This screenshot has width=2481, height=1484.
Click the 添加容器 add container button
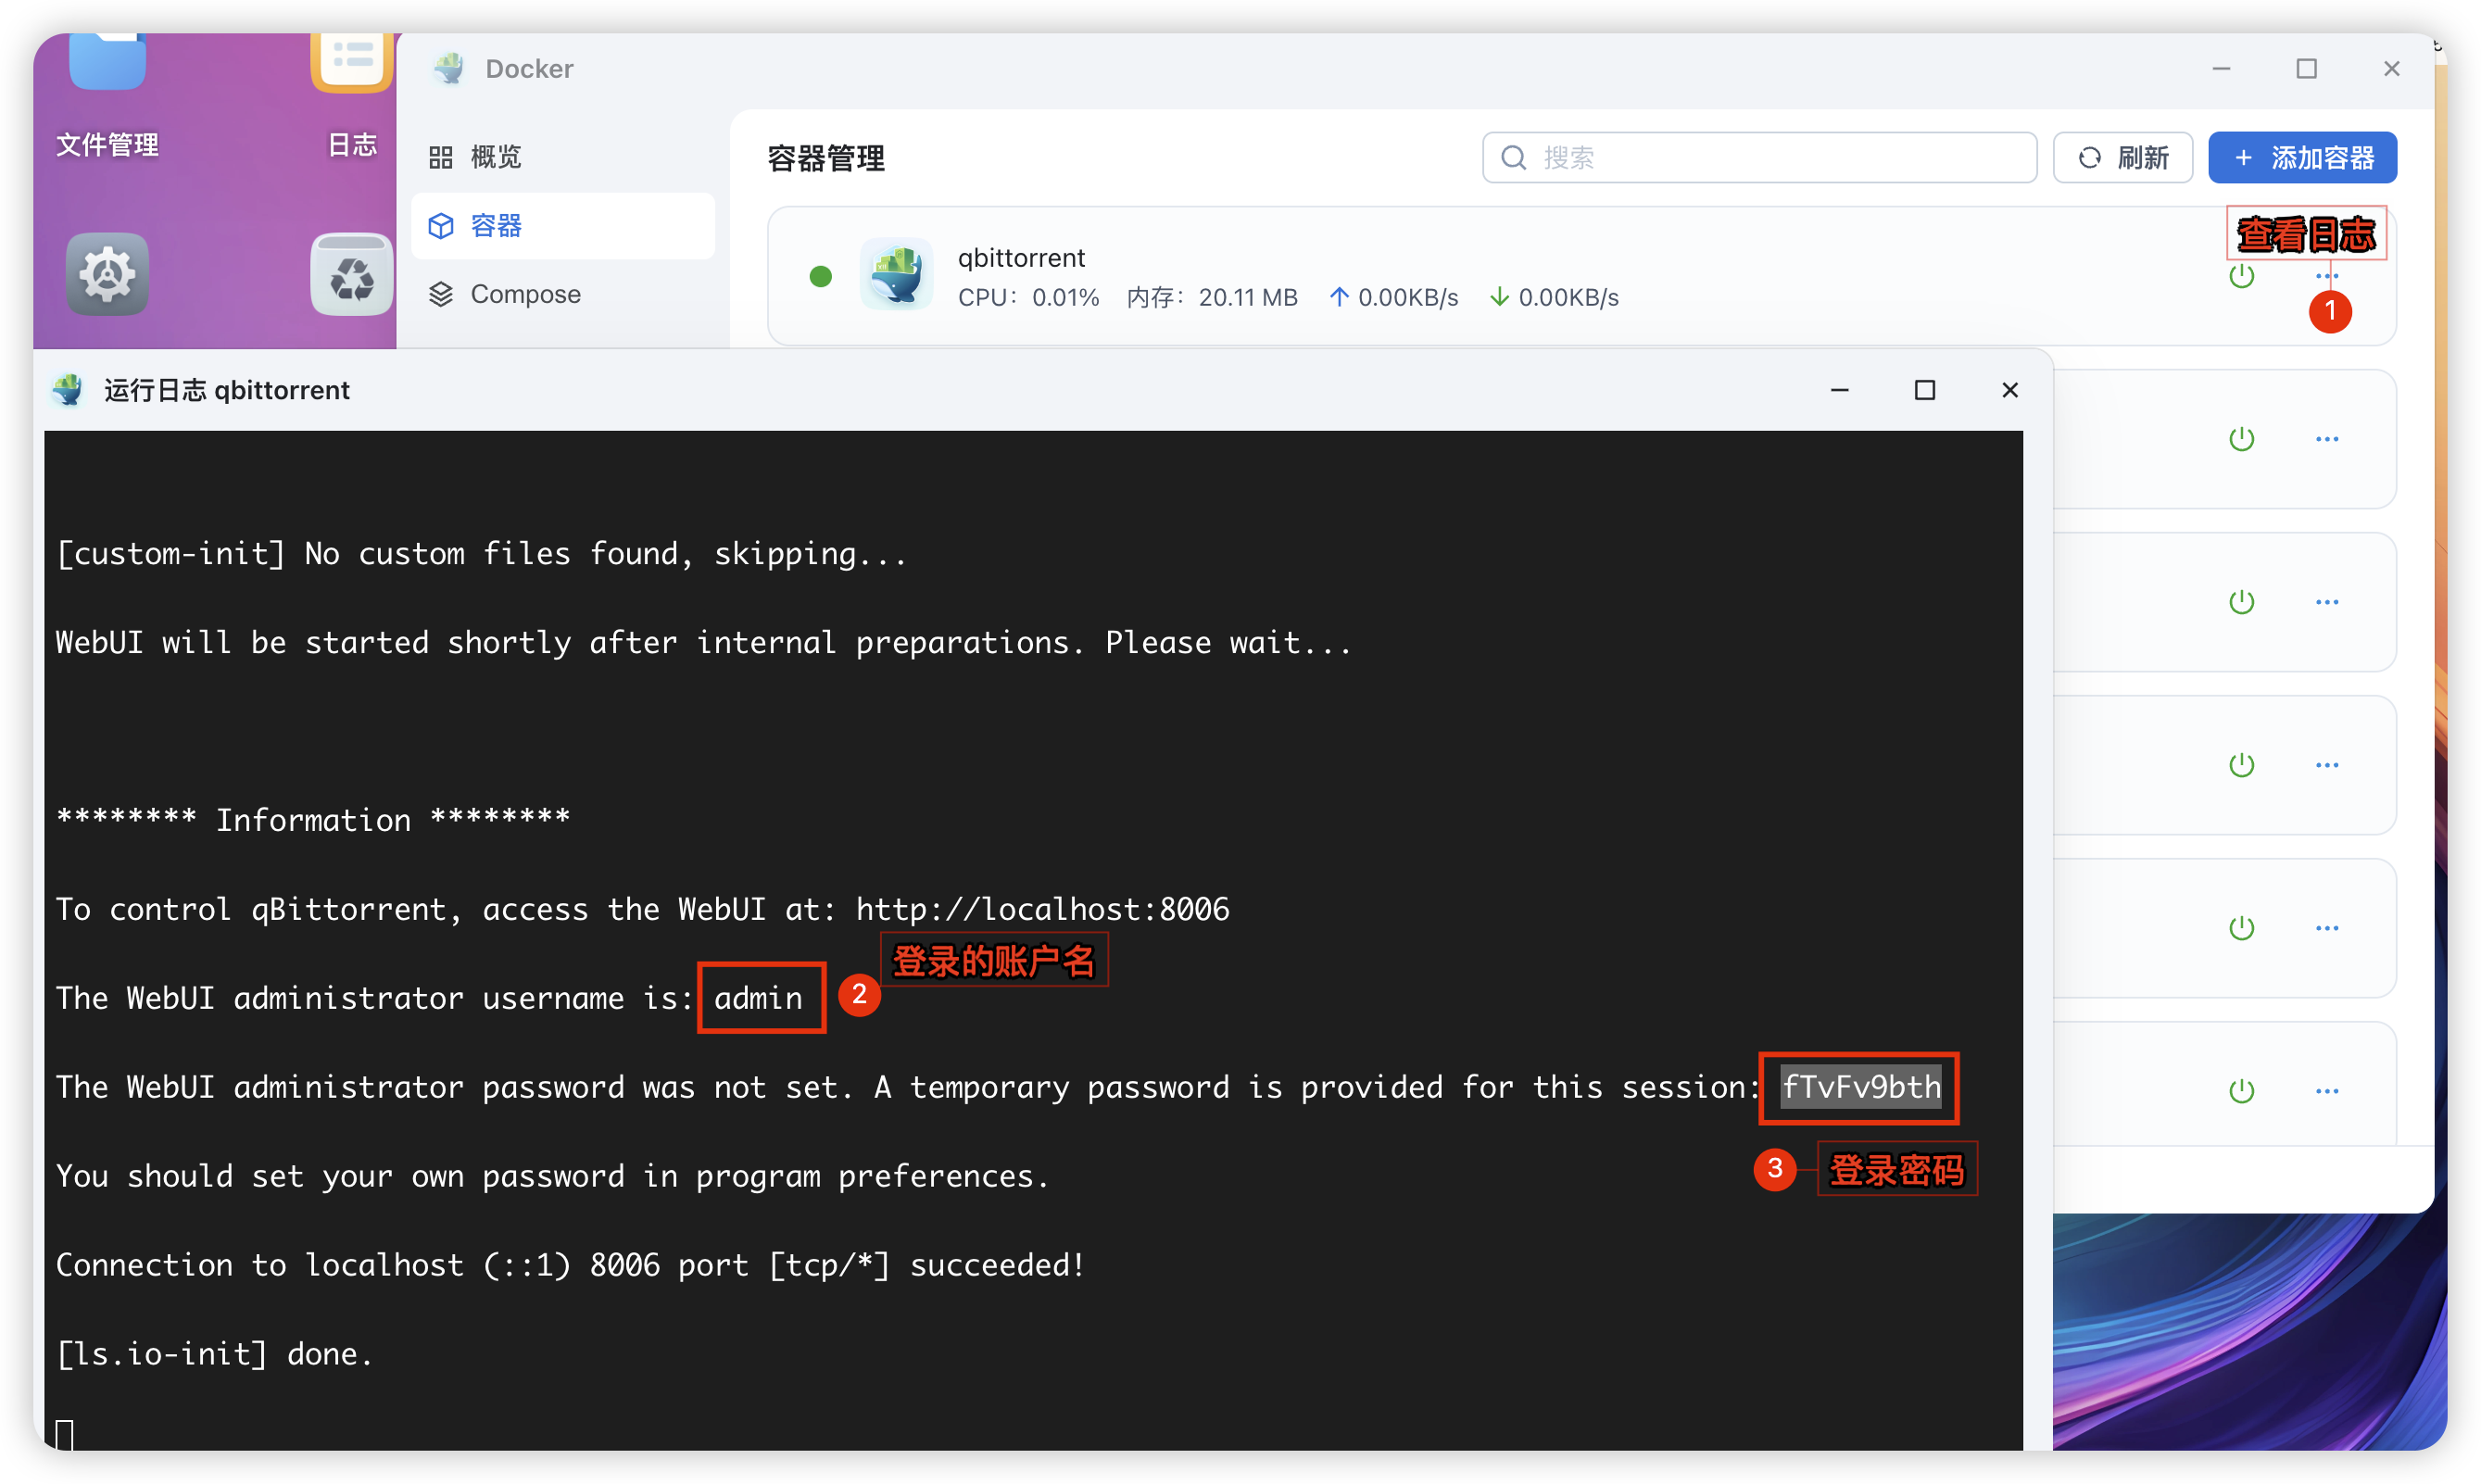(2302, 157)
